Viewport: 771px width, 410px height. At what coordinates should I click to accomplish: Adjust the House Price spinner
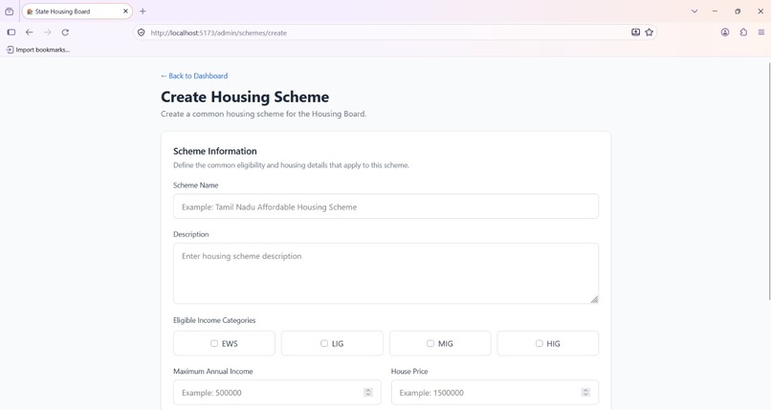pos(585,393)
